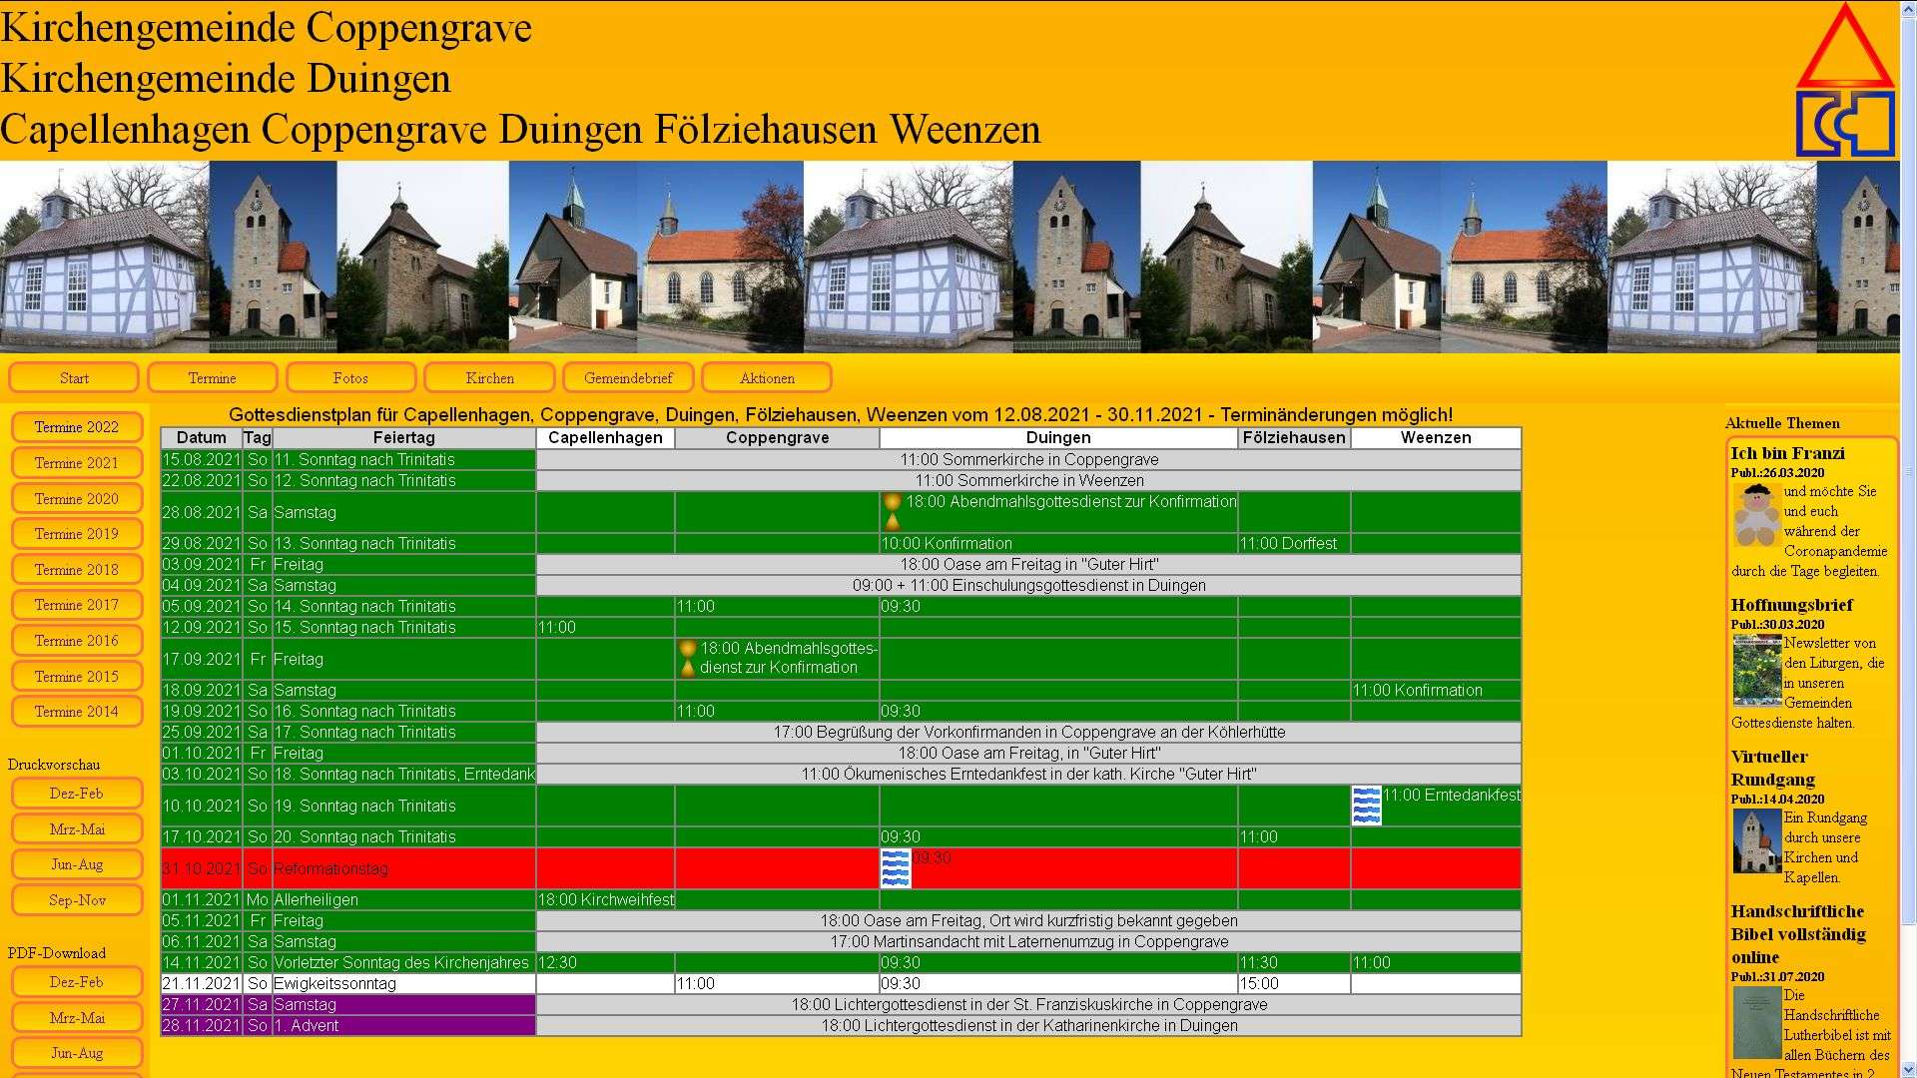Open Druckvorschau for Sep-Nov
1917x1078 pixels.
(77, 899)
